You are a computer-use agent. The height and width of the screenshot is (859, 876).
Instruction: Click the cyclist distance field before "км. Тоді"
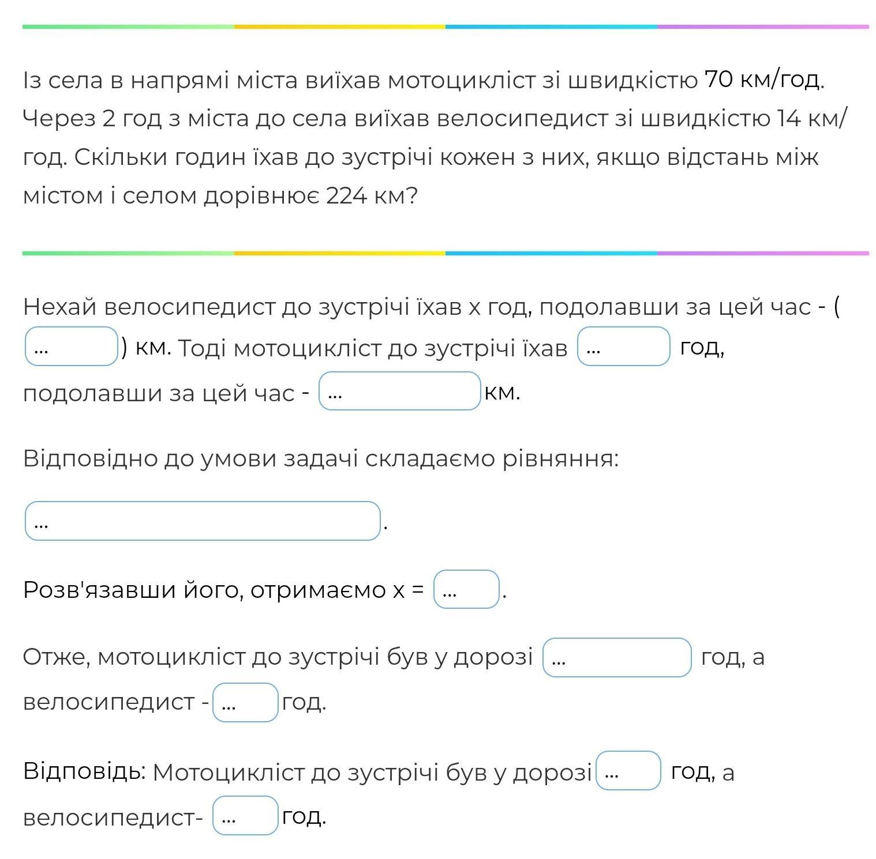pyautogui.click(x=72, y=346)
